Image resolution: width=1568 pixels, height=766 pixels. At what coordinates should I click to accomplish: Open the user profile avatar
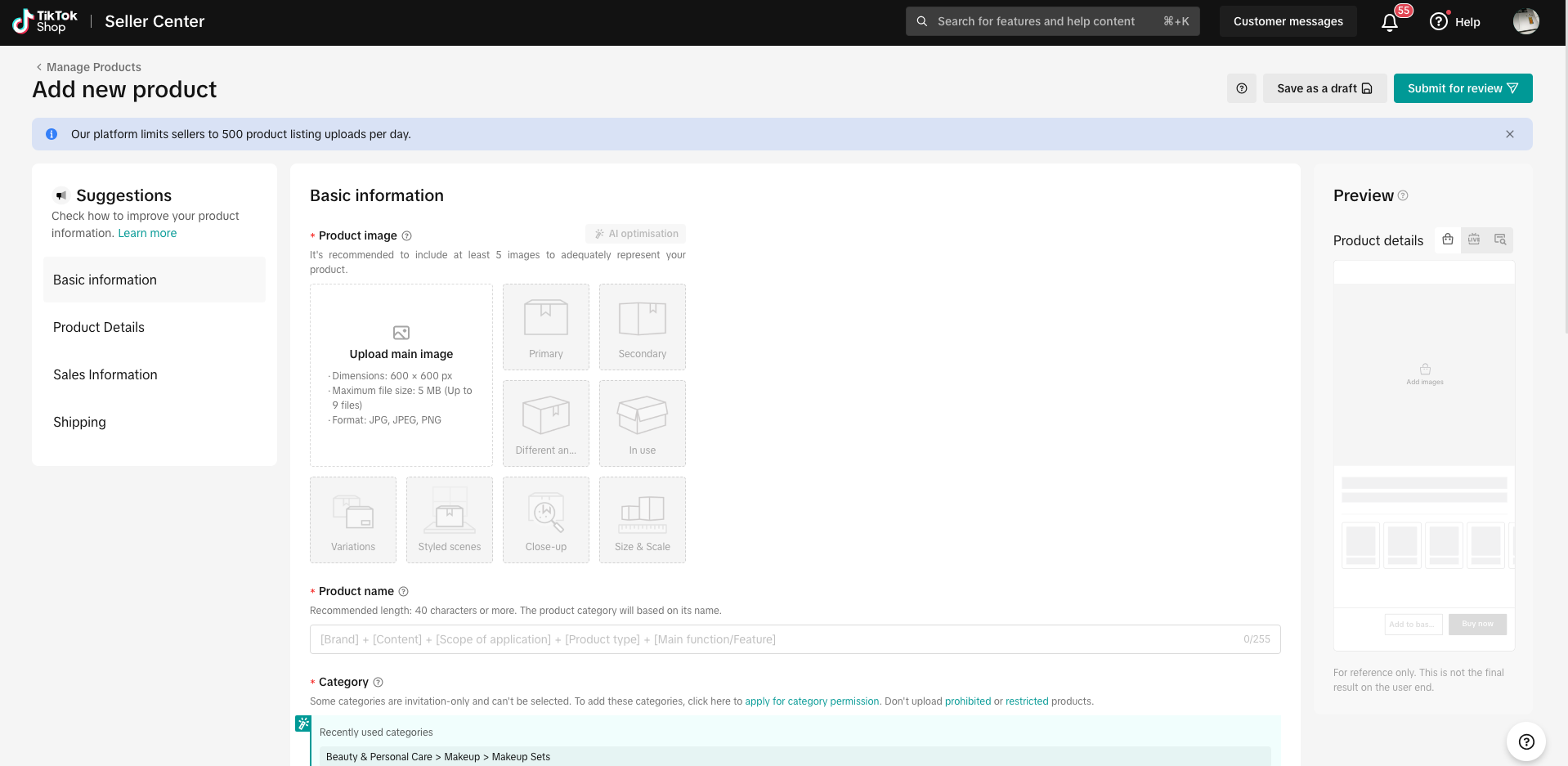click(x=1525, y=21)
